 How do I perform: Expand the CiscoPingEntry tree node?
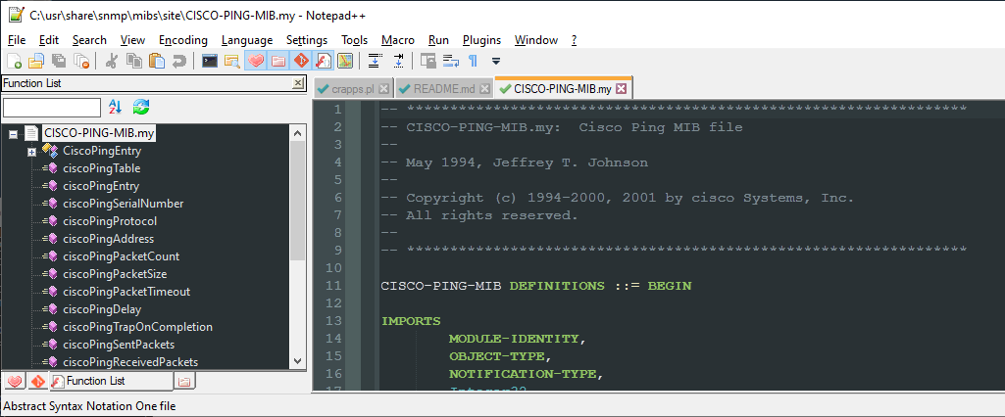(x=31, y=152)
